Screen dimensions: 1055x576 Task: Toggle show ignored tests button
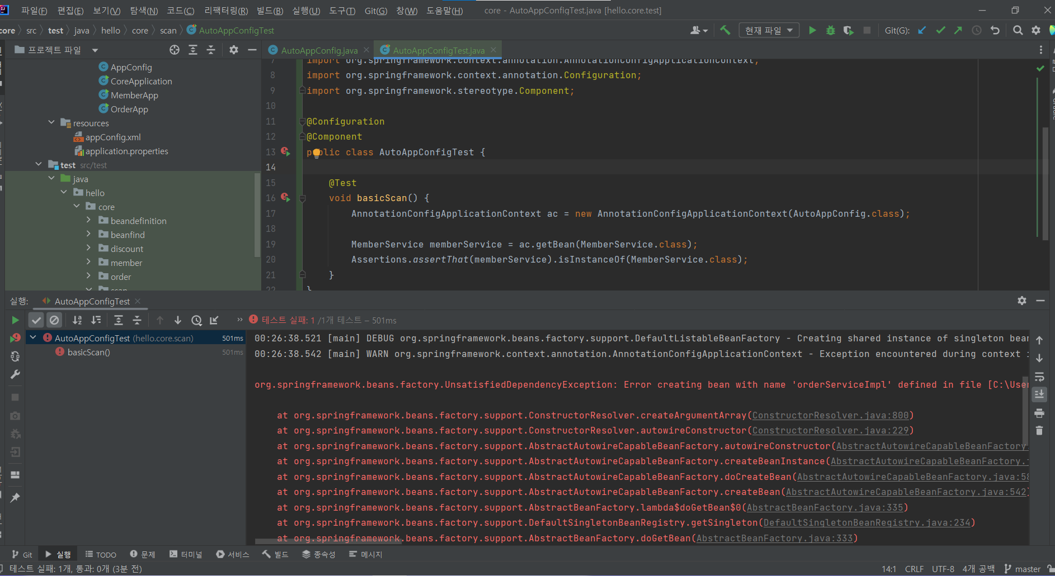coord(54,320)
